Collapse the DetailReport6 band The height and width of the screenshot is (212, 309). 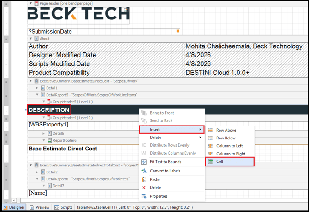[x=37, y=179]
